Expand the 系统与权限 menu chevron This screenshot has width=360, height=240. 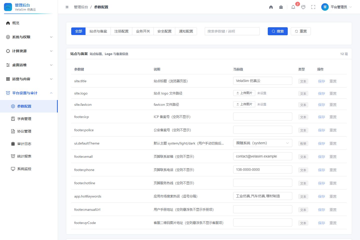[x=51, y=37]
